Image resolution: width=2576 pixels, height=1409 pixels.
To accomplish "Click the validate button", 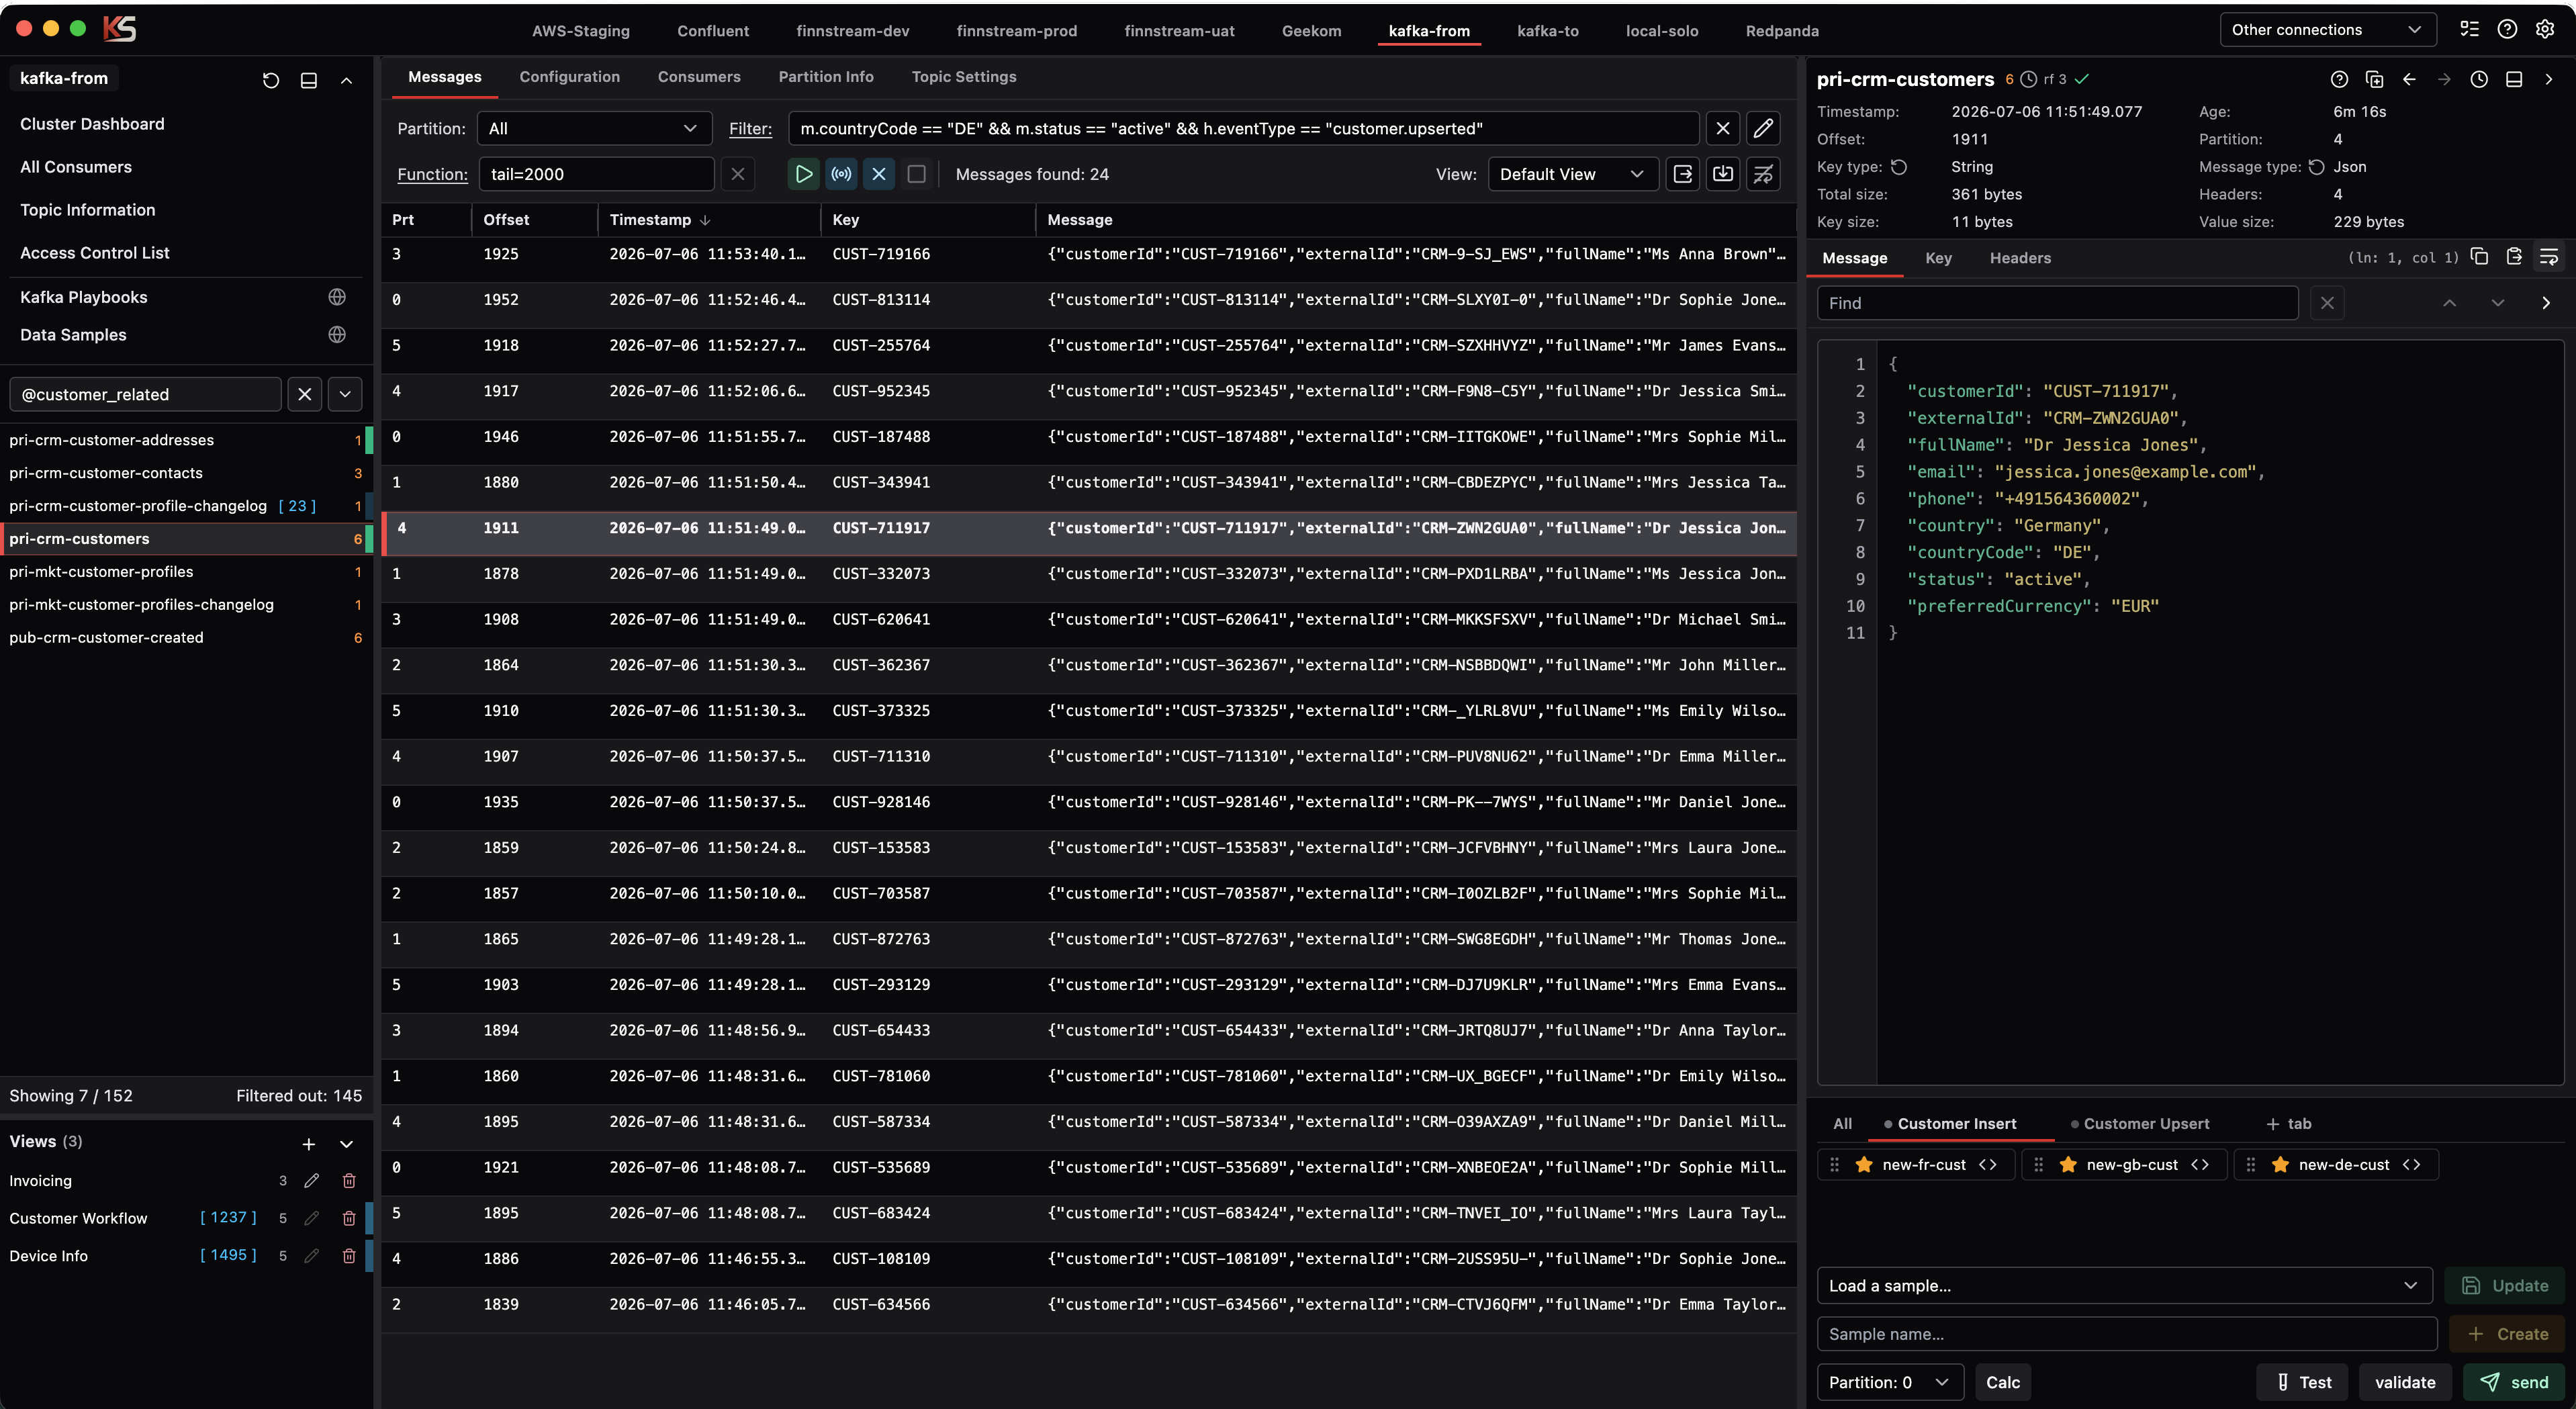I will 2405,1382.
